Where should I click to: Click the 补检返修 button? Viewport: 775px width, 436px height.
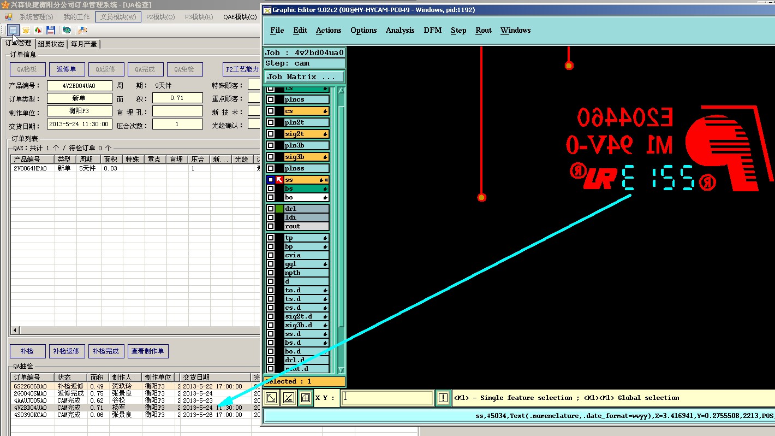pos(67,351)
